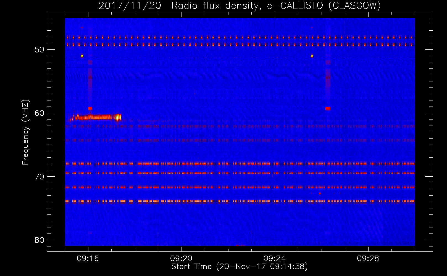The width and height of the screenshot is (447, 276).
Task: Click the plot title 'Radio flux density, e-CALLISTO (GLASGOW)'
Action: click(276, 6)
